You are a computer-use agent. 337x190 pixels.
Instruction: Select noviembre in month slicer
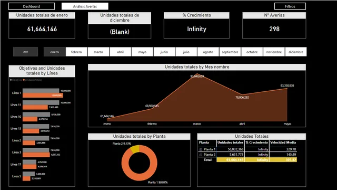point(274,52)
